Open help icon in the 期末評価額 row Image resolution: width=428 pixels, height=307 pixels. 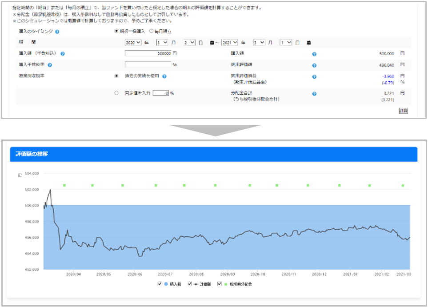(314, 65)
